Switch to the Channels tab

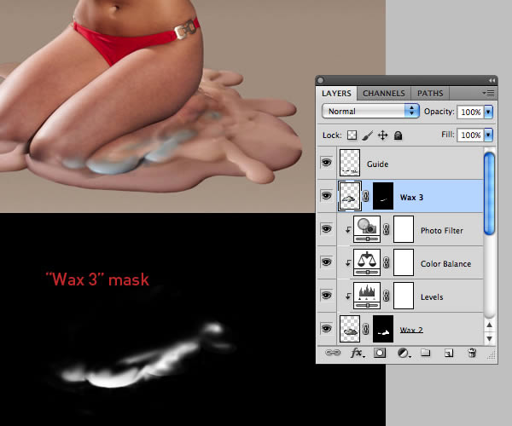(x=384, y=93)
